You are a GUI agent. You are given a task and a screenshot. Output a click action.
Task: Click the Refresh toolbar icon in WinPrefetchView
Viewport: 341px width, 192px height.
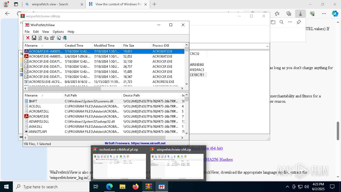point(40,38)
